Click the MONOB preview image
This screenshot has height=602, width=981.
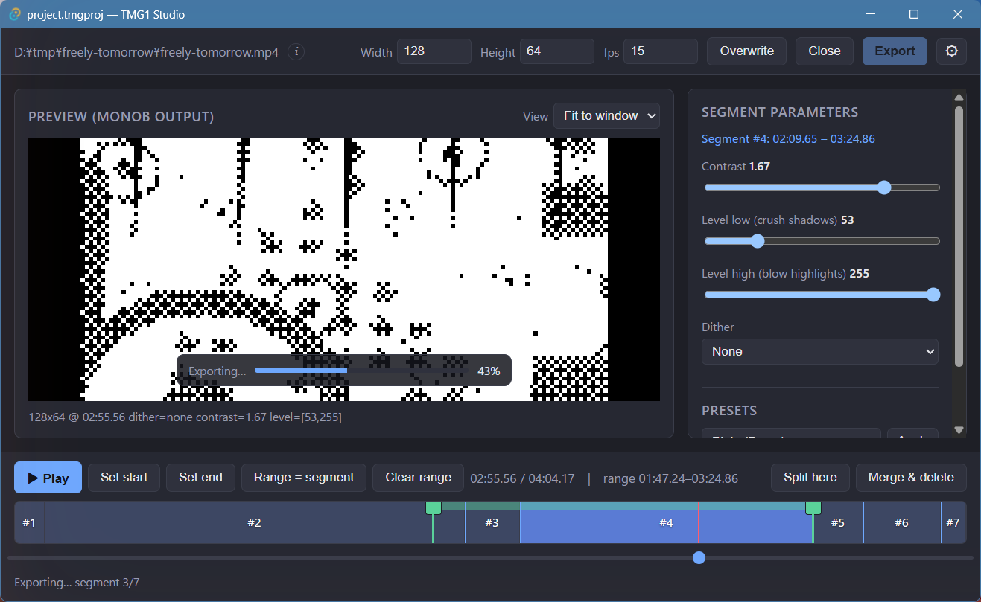coord(344,269)
